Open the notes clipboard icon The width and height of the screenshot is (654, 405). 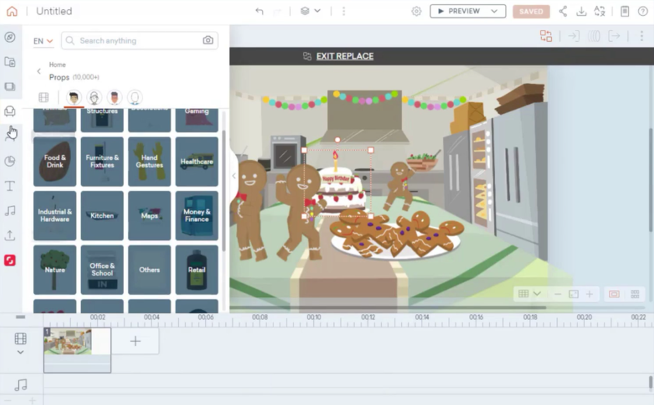[x=625, y=11]
